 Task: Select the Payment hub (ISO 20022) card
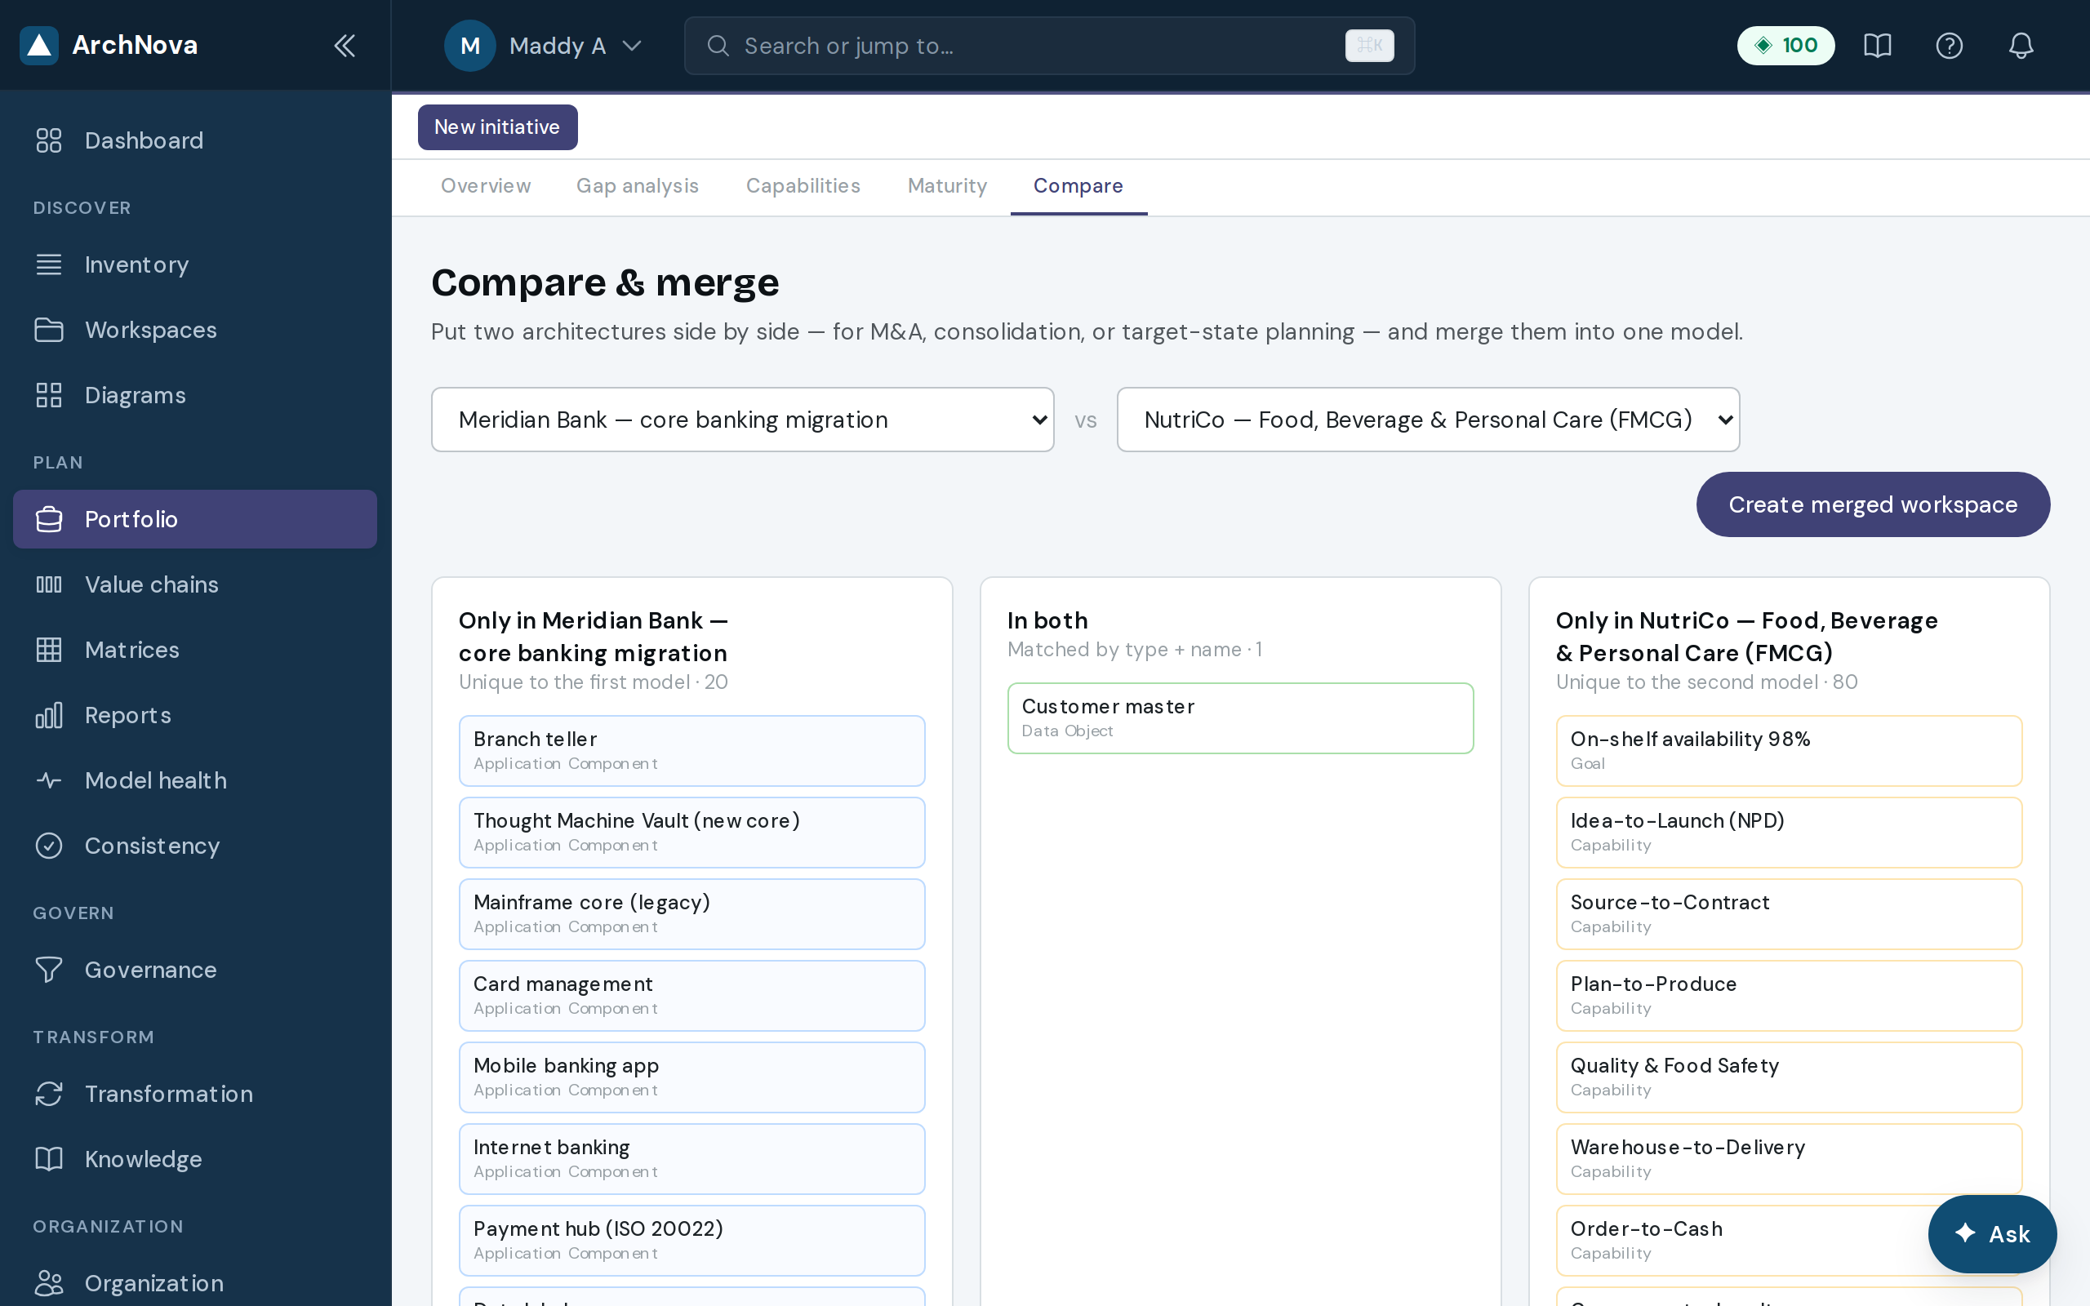point(691,1241)
